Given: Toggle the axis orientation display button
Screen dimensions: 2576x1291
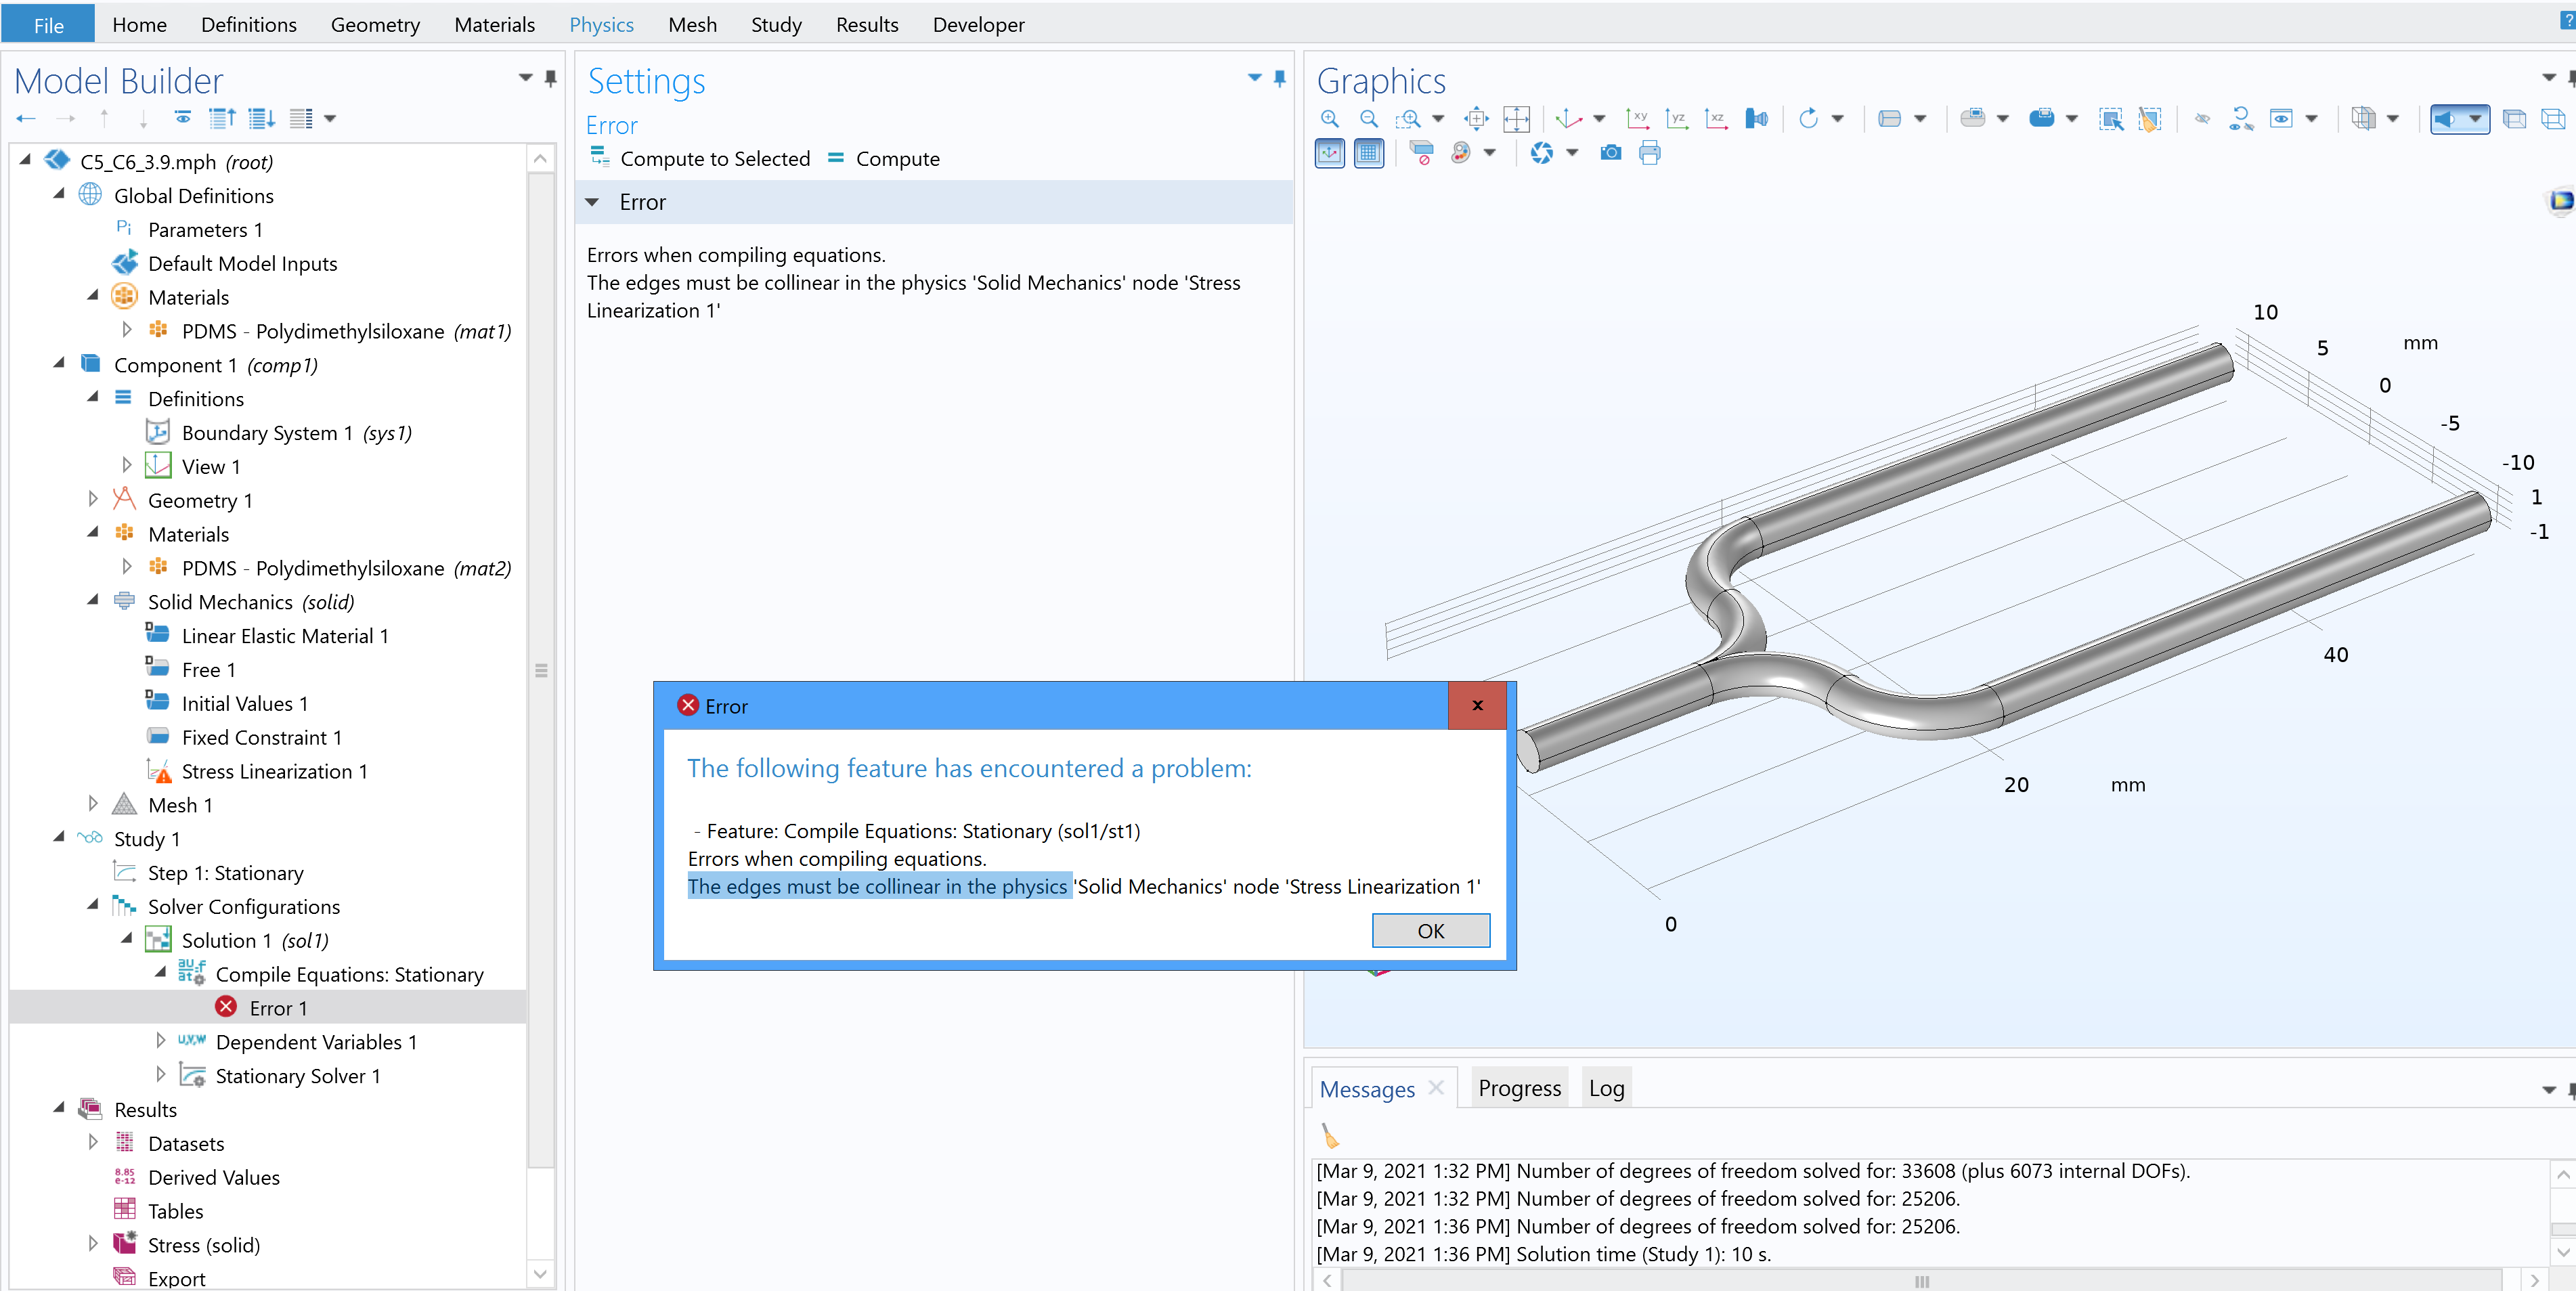Looking at the screenshot, I should [x=1330, y=153].
